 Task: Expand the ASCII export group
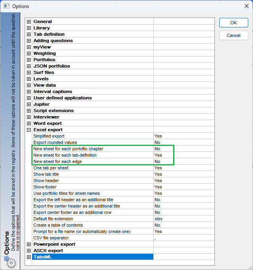(29, 251)
